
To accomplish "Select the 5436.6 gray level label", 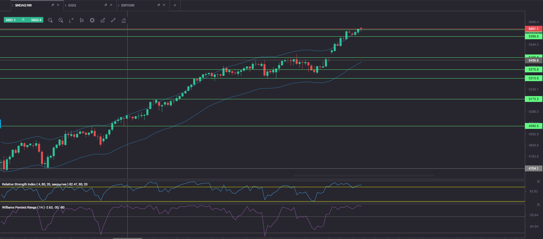I will tap(534, 60).
